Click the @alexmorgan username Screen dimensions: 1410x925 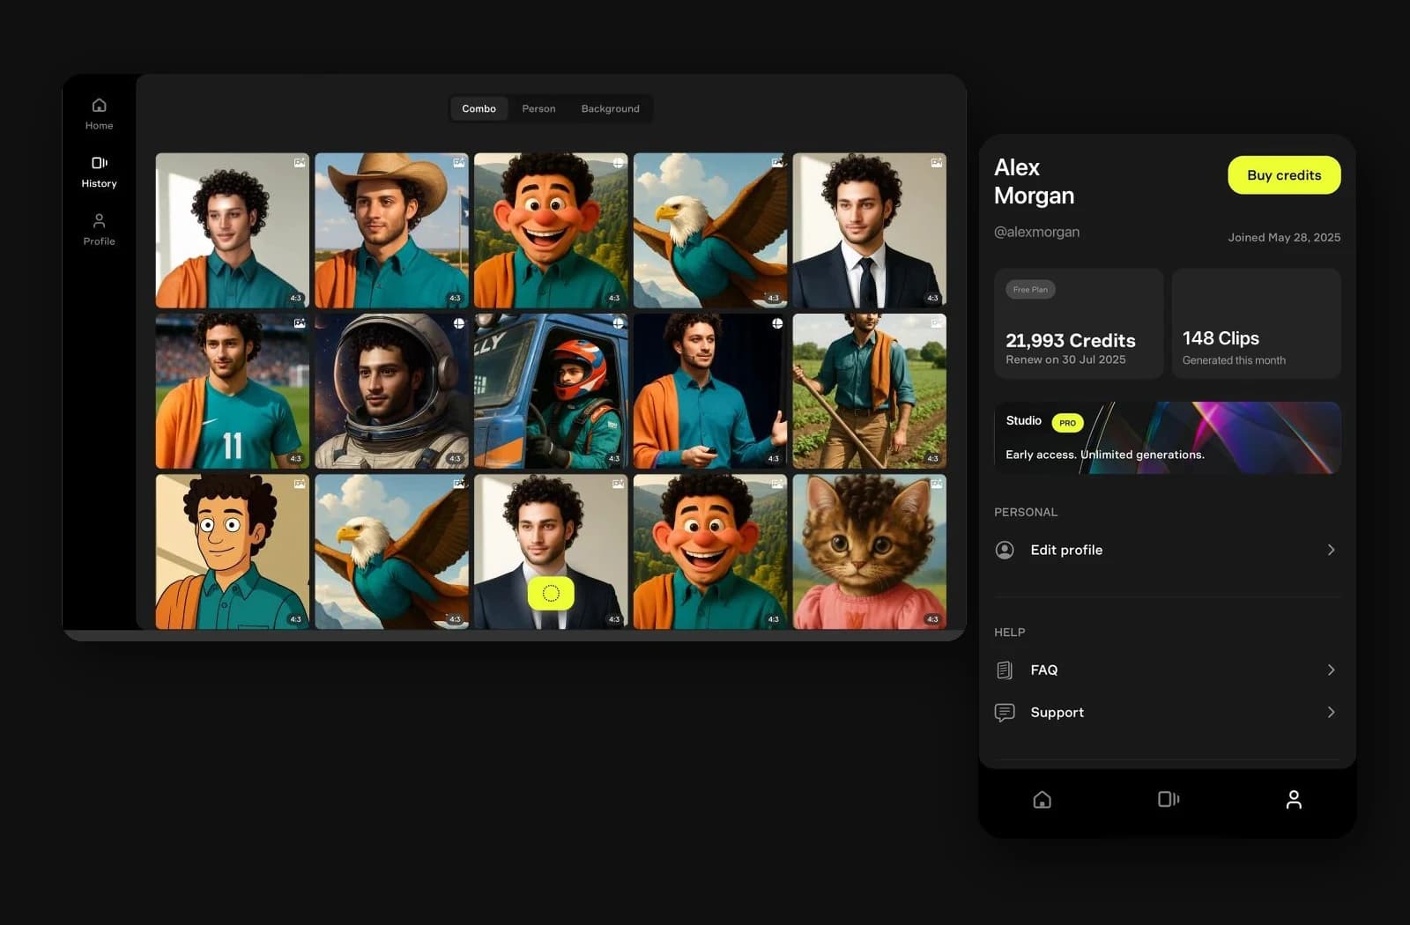(x=1036, y=232)
